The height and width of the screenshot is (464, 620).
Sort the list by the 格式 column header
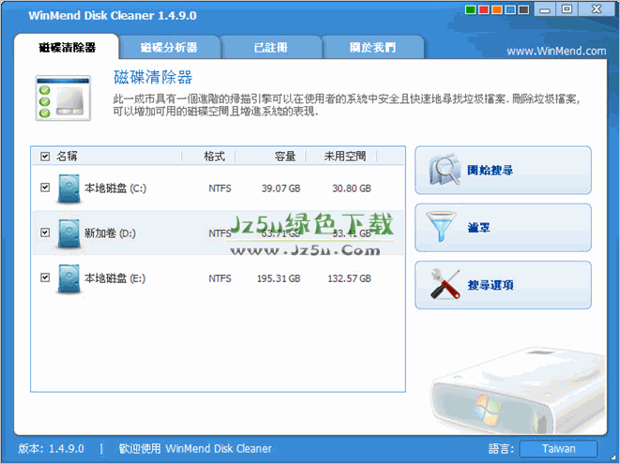pos(214,157)
